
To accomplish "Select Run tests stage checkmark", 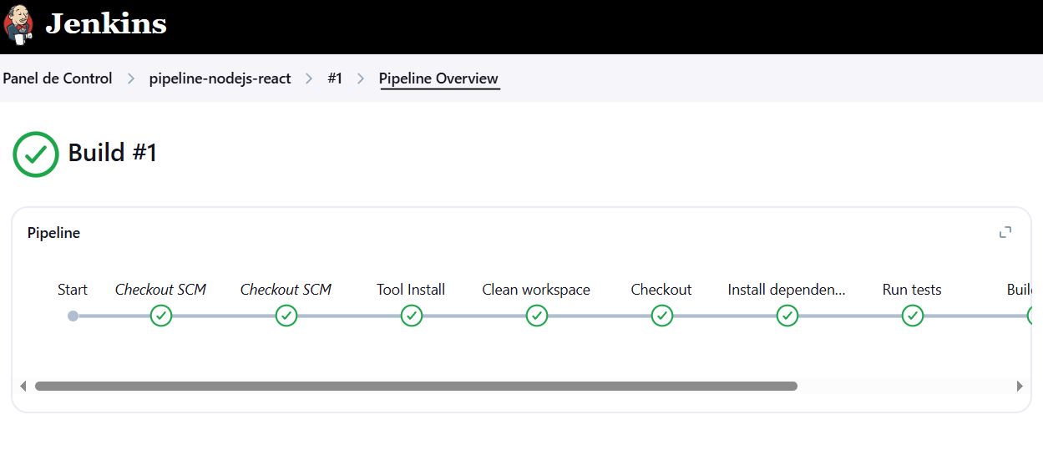I will 913,316.
